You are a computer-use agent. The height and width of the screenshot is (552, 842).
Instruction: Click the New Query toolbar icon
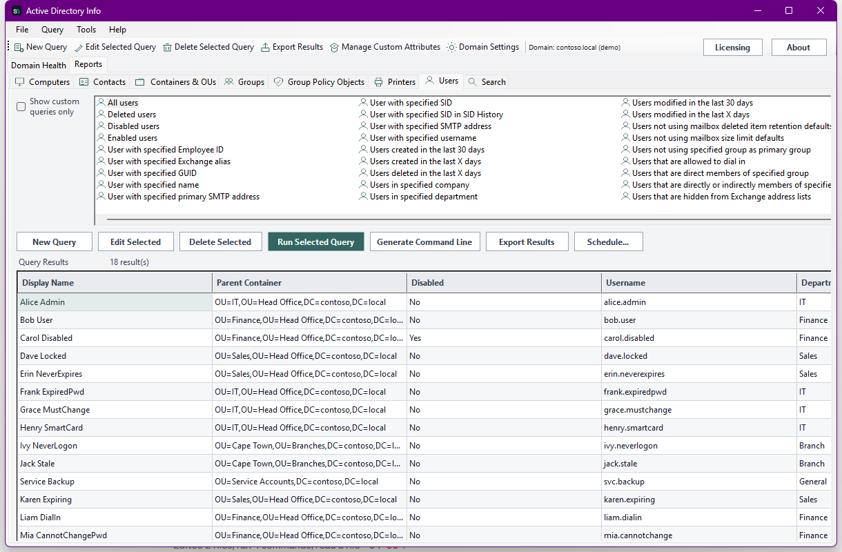coord(19,47)
